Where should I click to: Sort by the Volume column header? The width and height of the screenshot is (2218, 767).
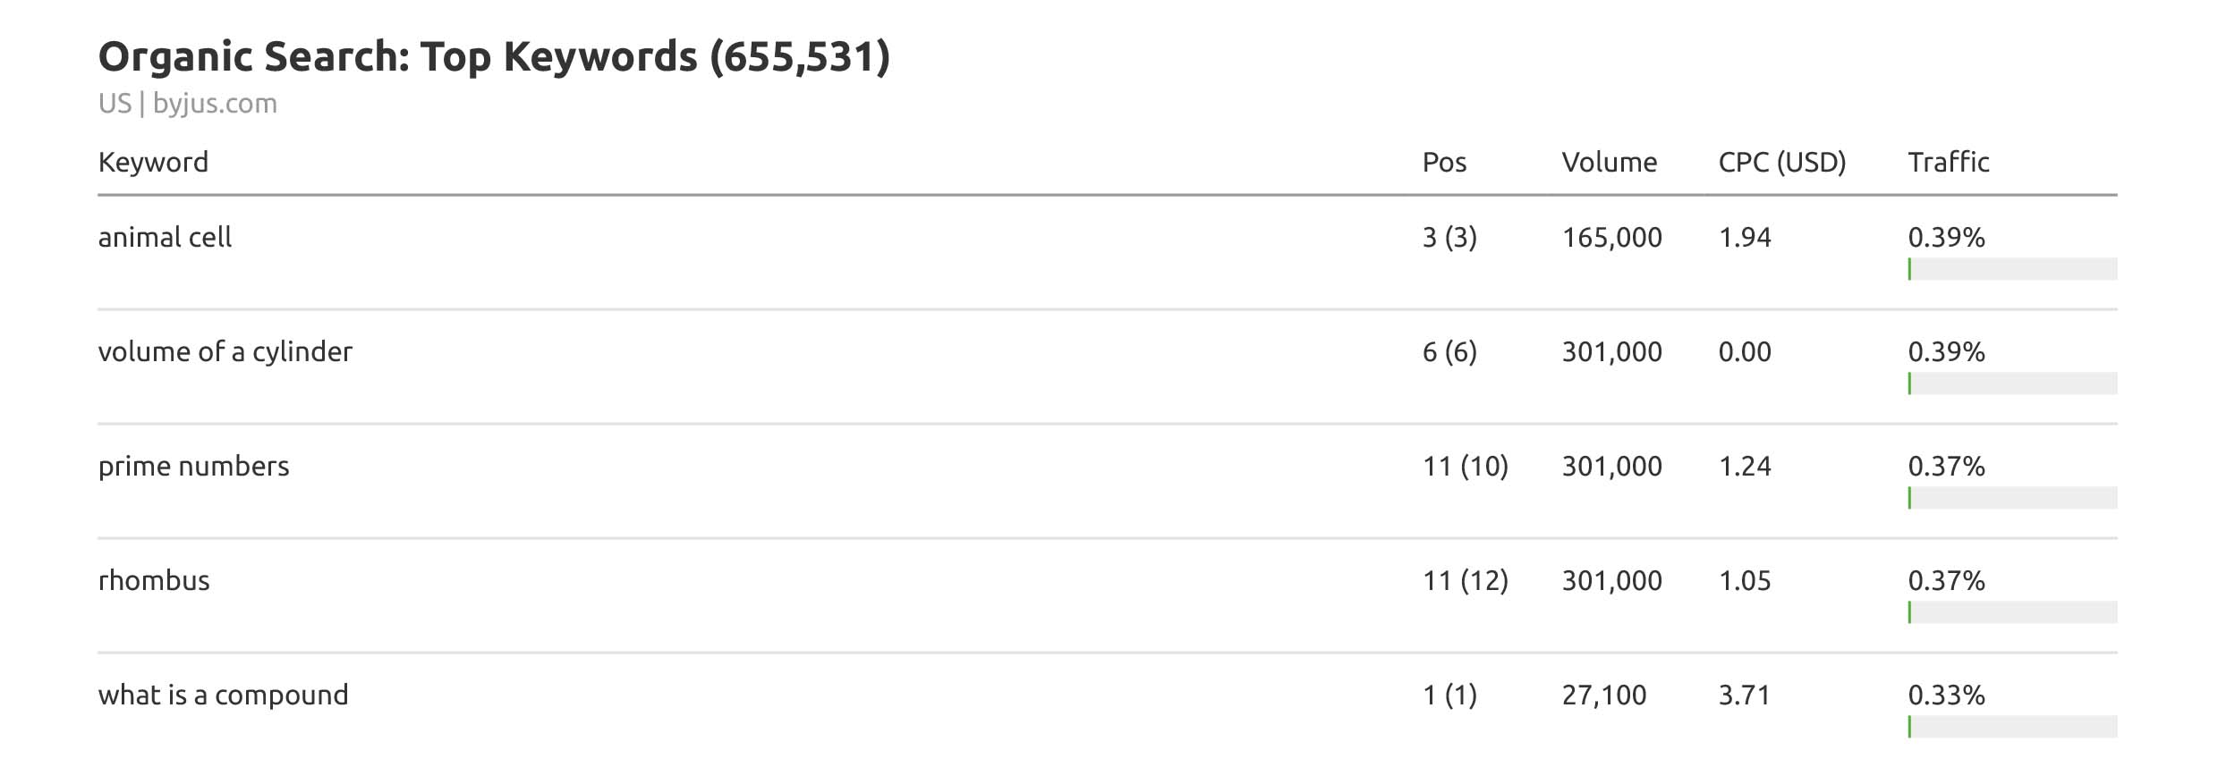[x=1609, y=162]
